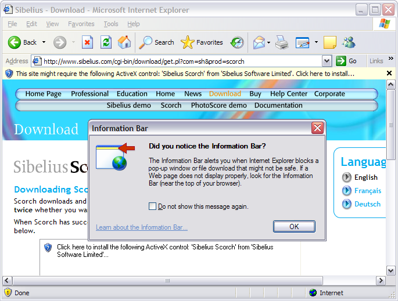Click into the address URL field
The image size is (398, 301).
click(x=182, y=61)
